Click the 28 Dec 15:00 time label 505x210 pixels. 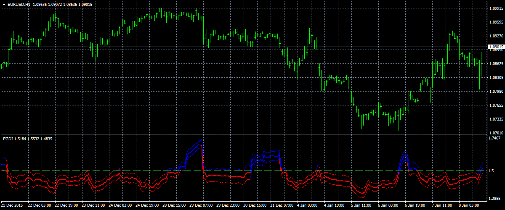tap(174, 206)
